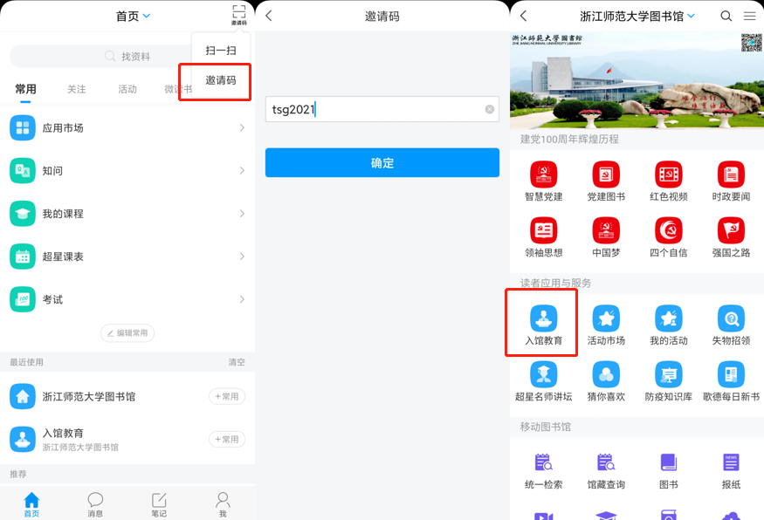Open the 中国梦 icon
The image size is (764, 520).
(606, 230)
